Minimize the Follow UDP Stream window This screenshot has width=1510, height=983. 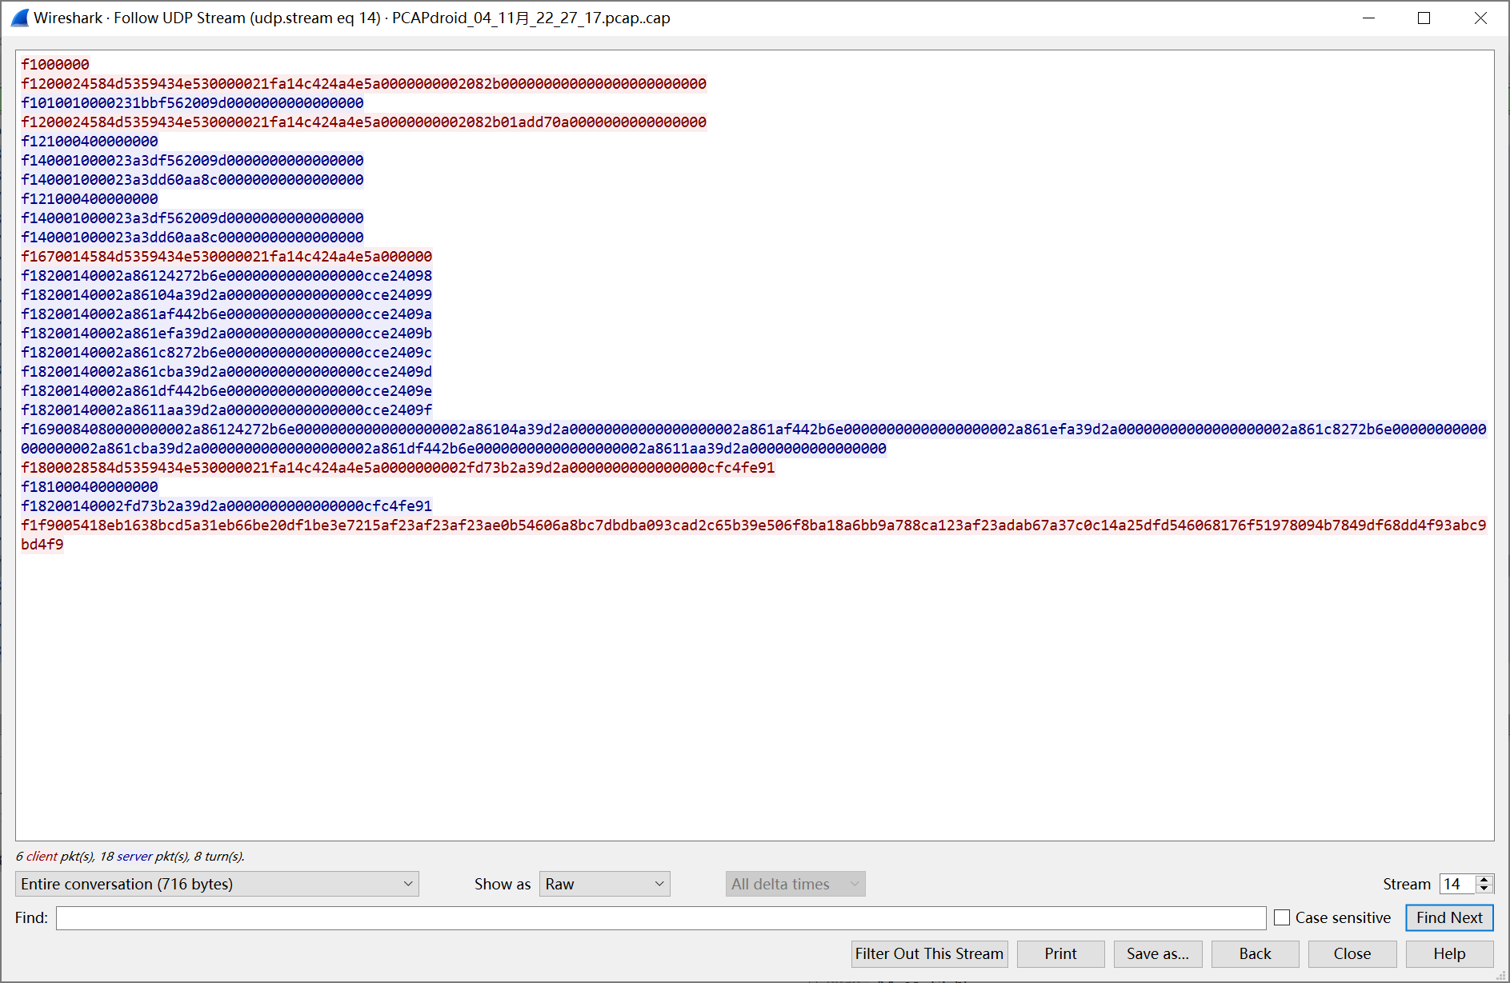(1368, 18)
